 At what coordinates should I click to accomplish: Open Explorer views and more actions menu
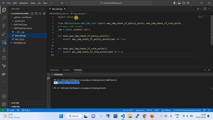(43, 9)
